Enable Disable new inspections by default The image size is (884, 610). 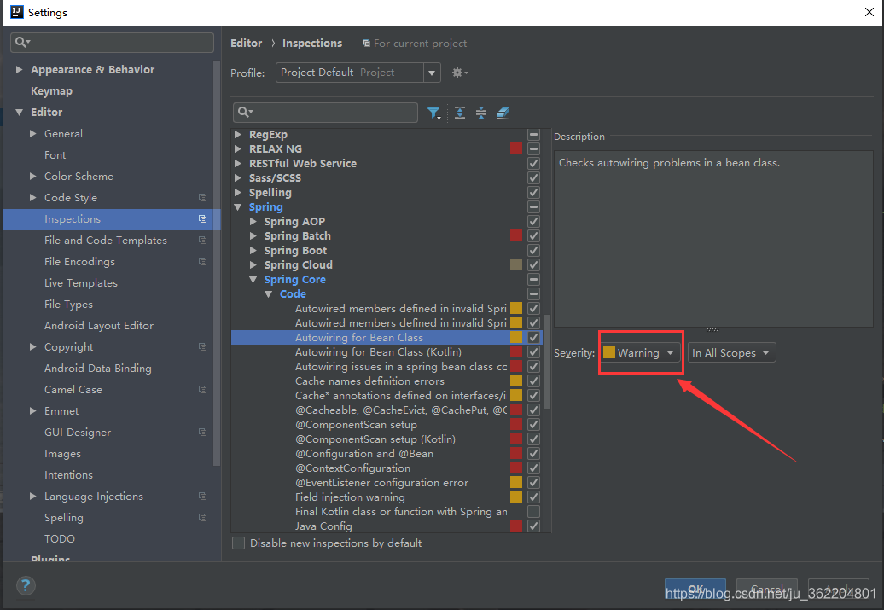239,543
